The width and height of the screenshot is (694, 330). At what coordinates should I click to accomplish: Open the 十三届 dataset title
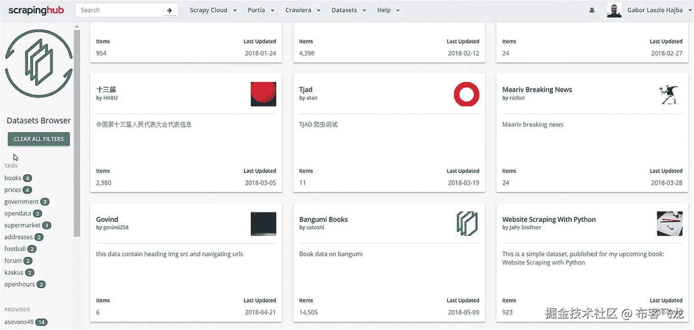tap(106, 90)
